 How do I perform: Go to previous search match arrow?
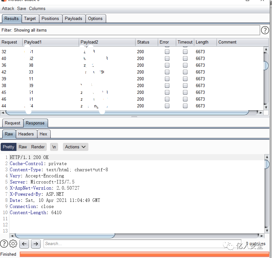coord(24,244)
